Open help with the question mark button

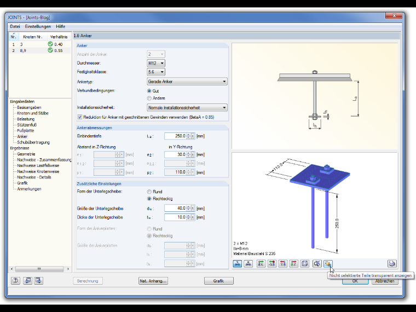tap(15, 280)
